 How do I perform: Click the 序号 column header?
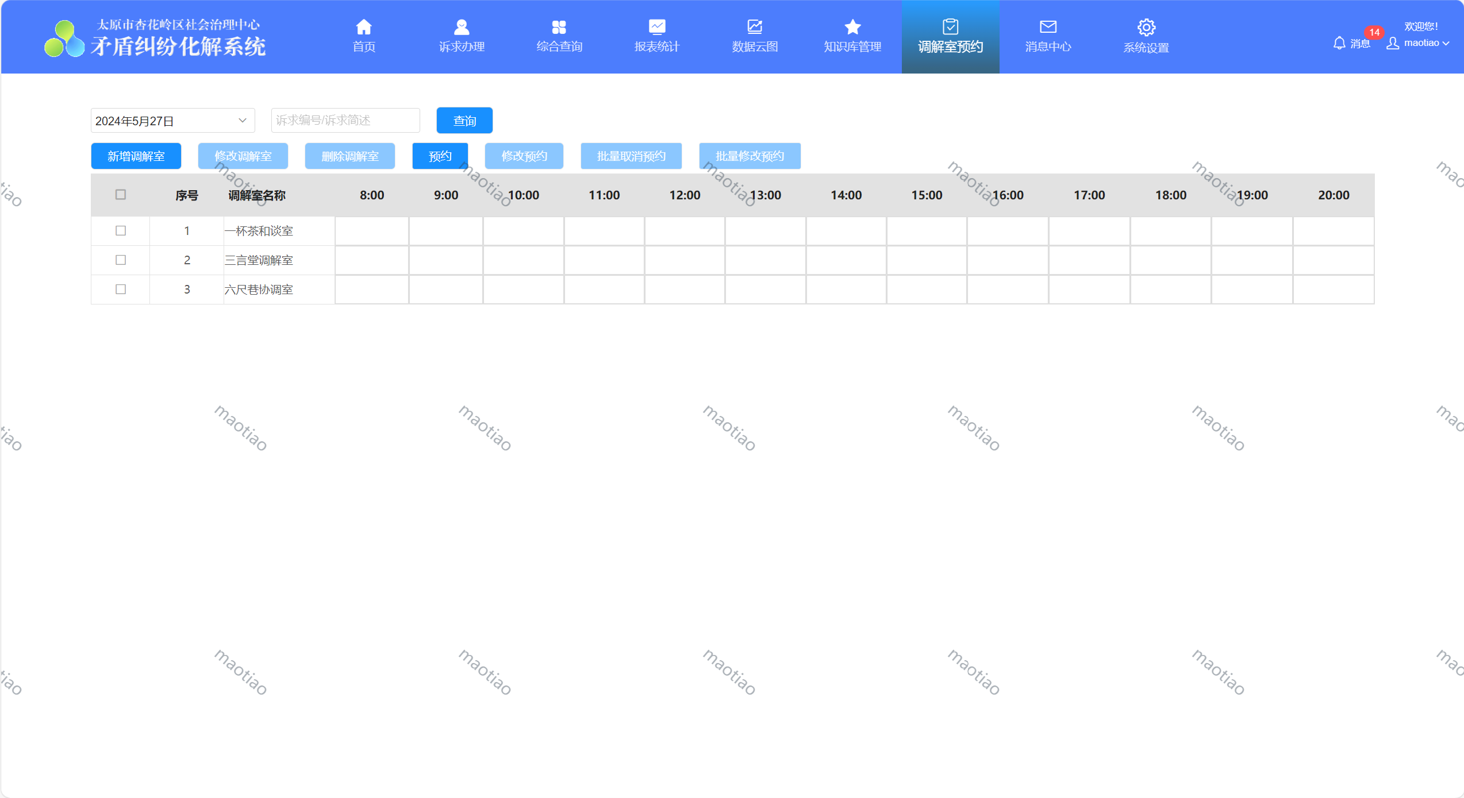(x=187, y=195)
